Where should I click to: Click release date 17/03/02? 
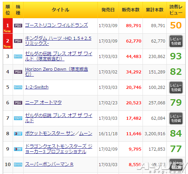tap(108, 72)
